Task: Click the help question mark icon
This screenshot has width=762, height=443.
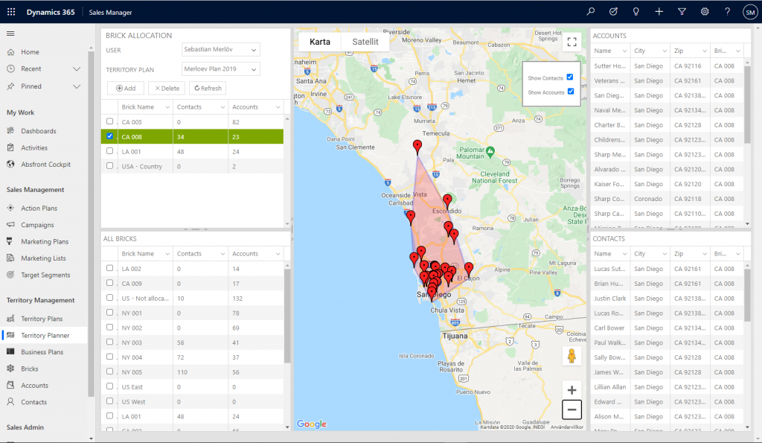Action: click(x=728, y=12)
